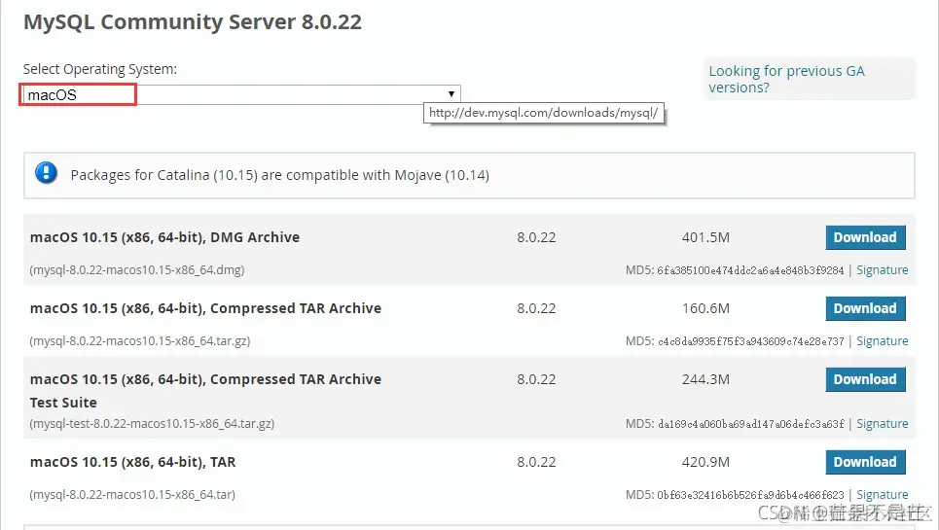The width and height of the screenshot is (939, 530).
Task: Download the 160.6M Compressed TAR Archive
Action: coord(865,308)
